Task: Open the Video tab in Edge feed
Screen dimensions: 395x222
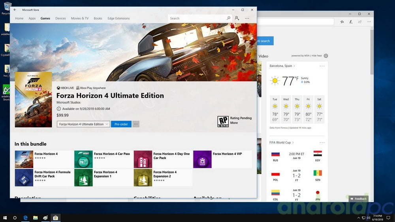Action: click(263, 56)
